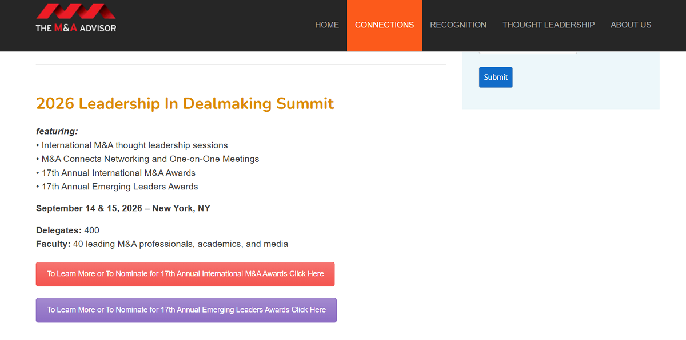Open the highlighted CONNECTIONS tab
This screenshot has width=686, height=340.
[x=384, y=25]
